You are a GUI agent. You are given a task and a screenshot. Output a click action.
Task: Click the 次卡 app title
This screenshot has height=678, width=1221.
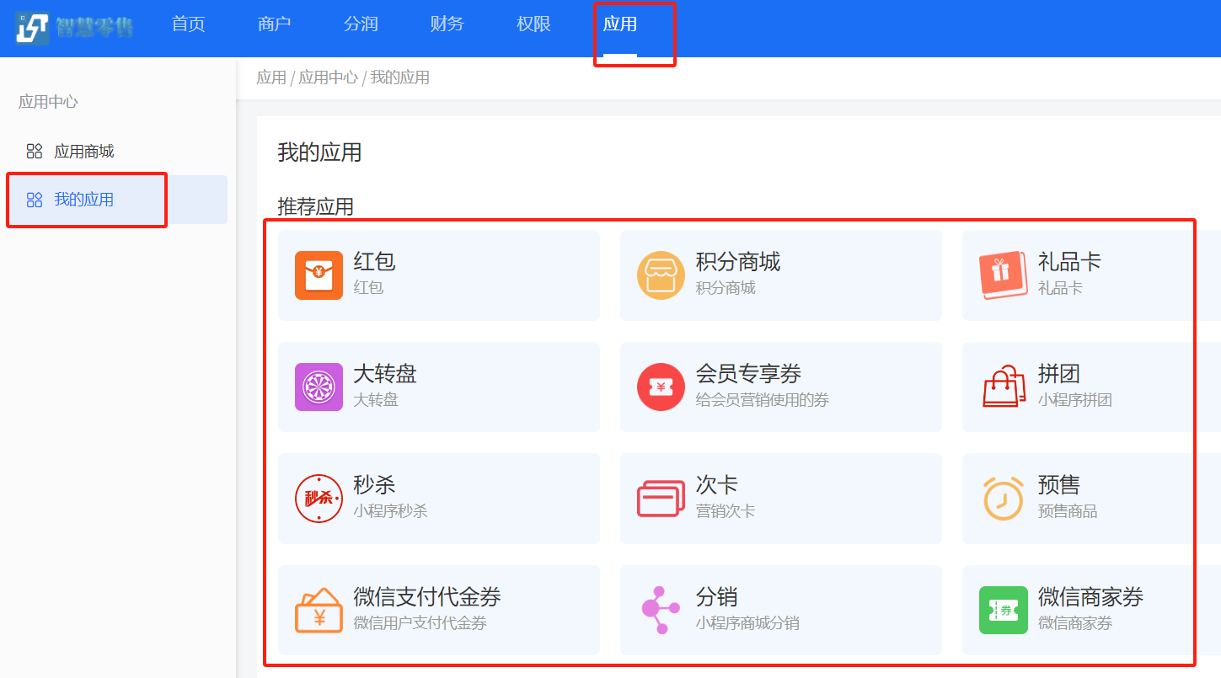pyautogui.click(x=717, y=485)
